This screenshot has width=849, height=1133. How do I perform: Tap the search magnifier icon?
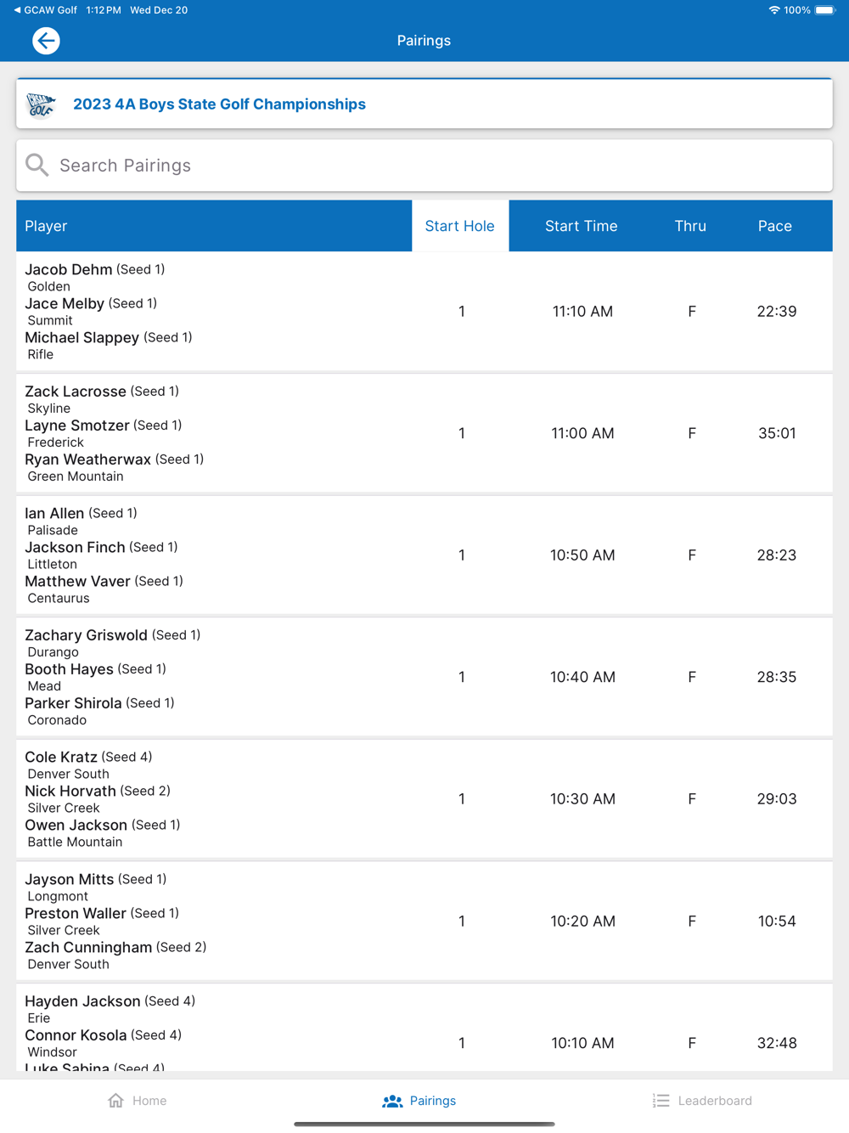click(x=37, y=165)
